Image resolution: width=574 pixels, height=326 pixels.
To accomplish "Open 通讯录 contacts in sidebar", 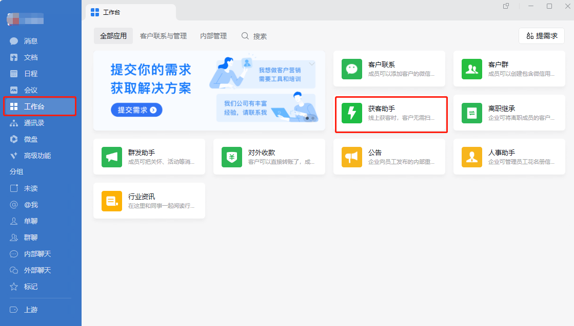I will pos(34,123).
